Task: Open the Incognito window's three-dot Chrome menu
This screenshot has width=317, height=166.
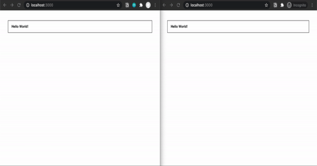Action: (x=312, y=5)
